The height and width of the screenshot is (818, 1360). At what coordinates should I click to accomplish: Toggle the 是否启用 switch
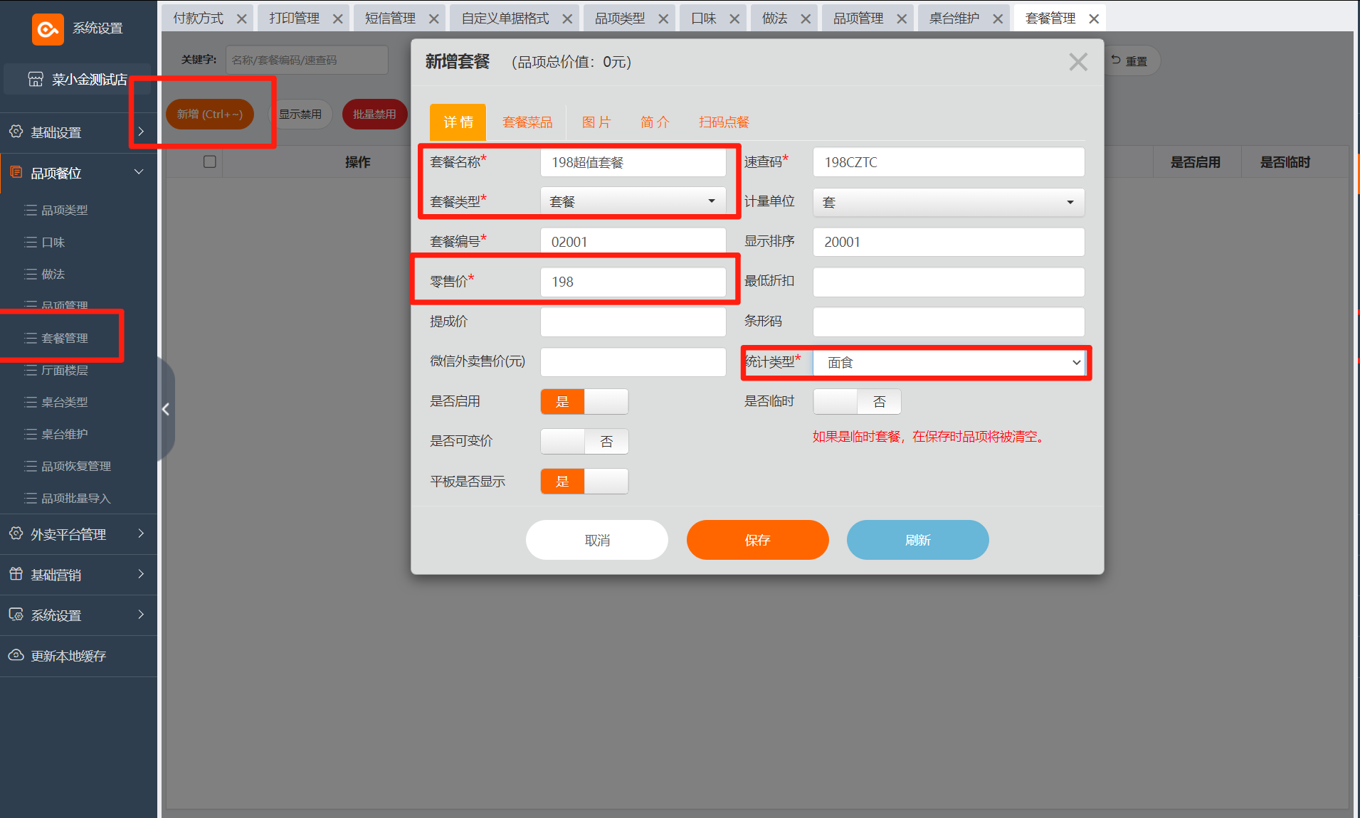tap(584, 401)
